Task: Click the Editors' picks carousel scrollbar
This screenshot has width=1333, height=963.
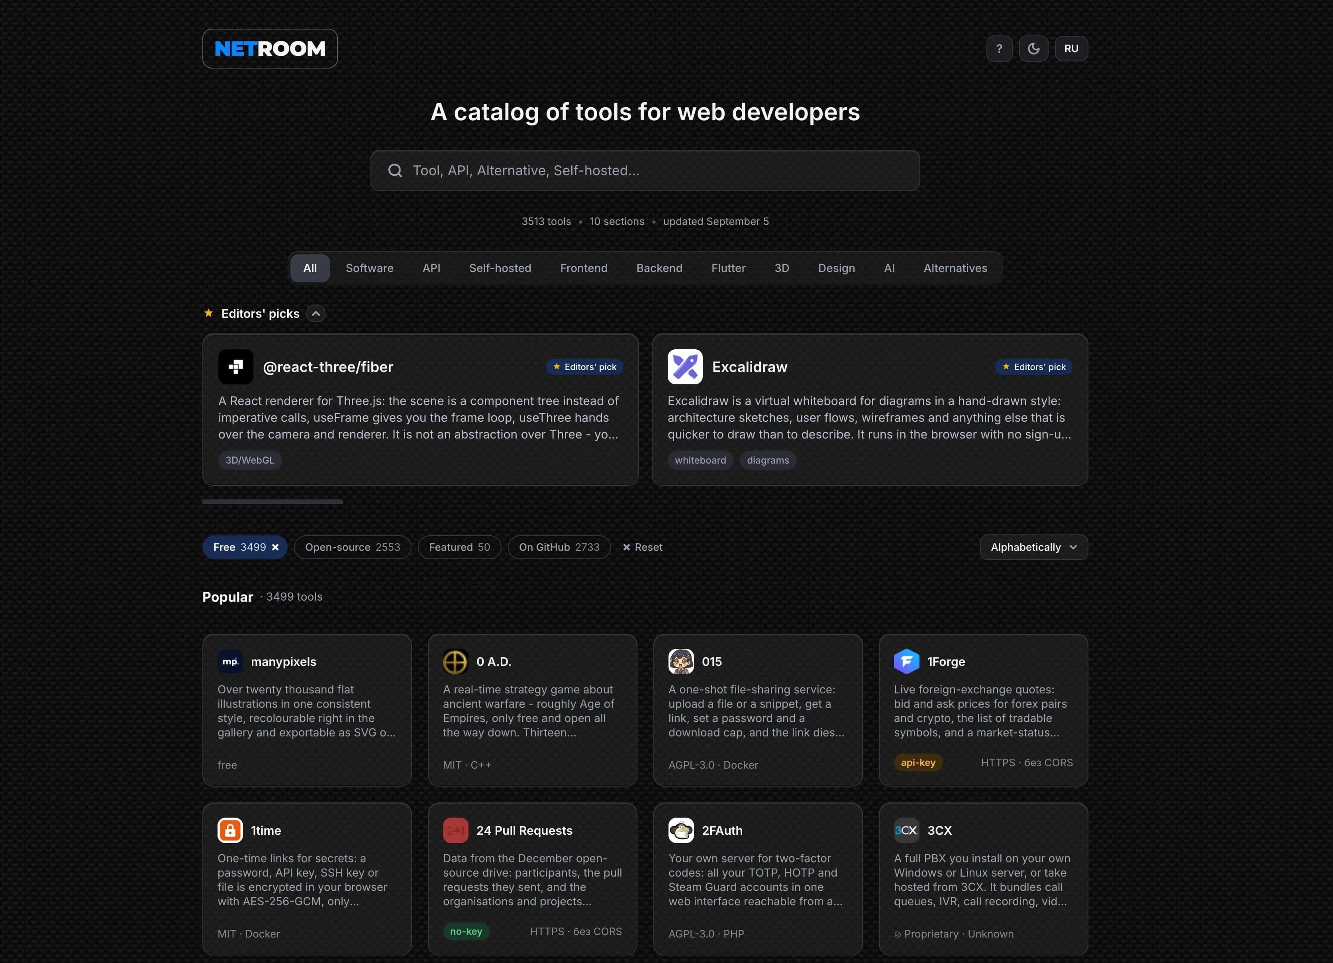Action: 273,502
